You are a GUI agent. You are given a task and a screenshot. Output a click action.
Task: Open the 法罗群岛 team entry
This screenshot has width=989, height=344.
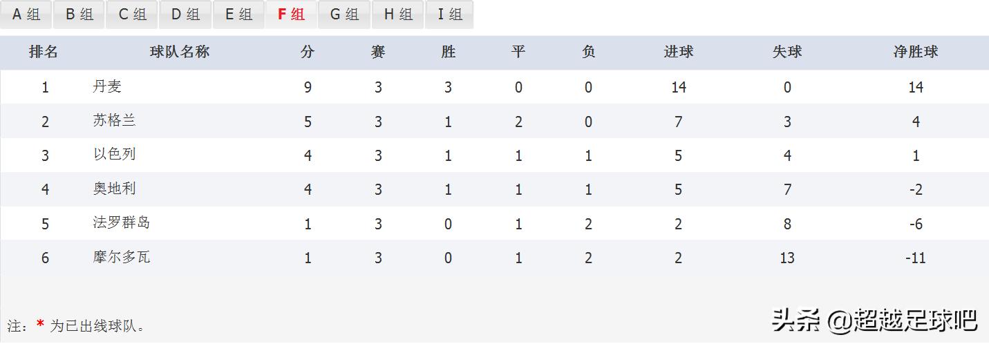[122, 222]
